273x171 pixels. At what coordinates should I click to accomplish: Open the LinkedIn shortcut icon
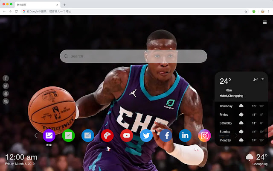pyautogui.click(x=185, y=136)
